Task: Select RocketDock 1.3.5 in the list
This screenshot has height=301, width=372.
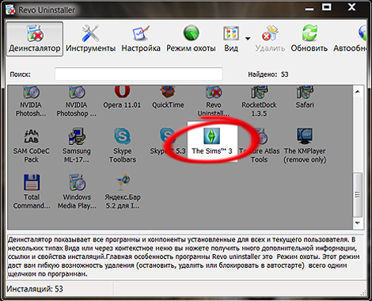Action: coord(259,101)
